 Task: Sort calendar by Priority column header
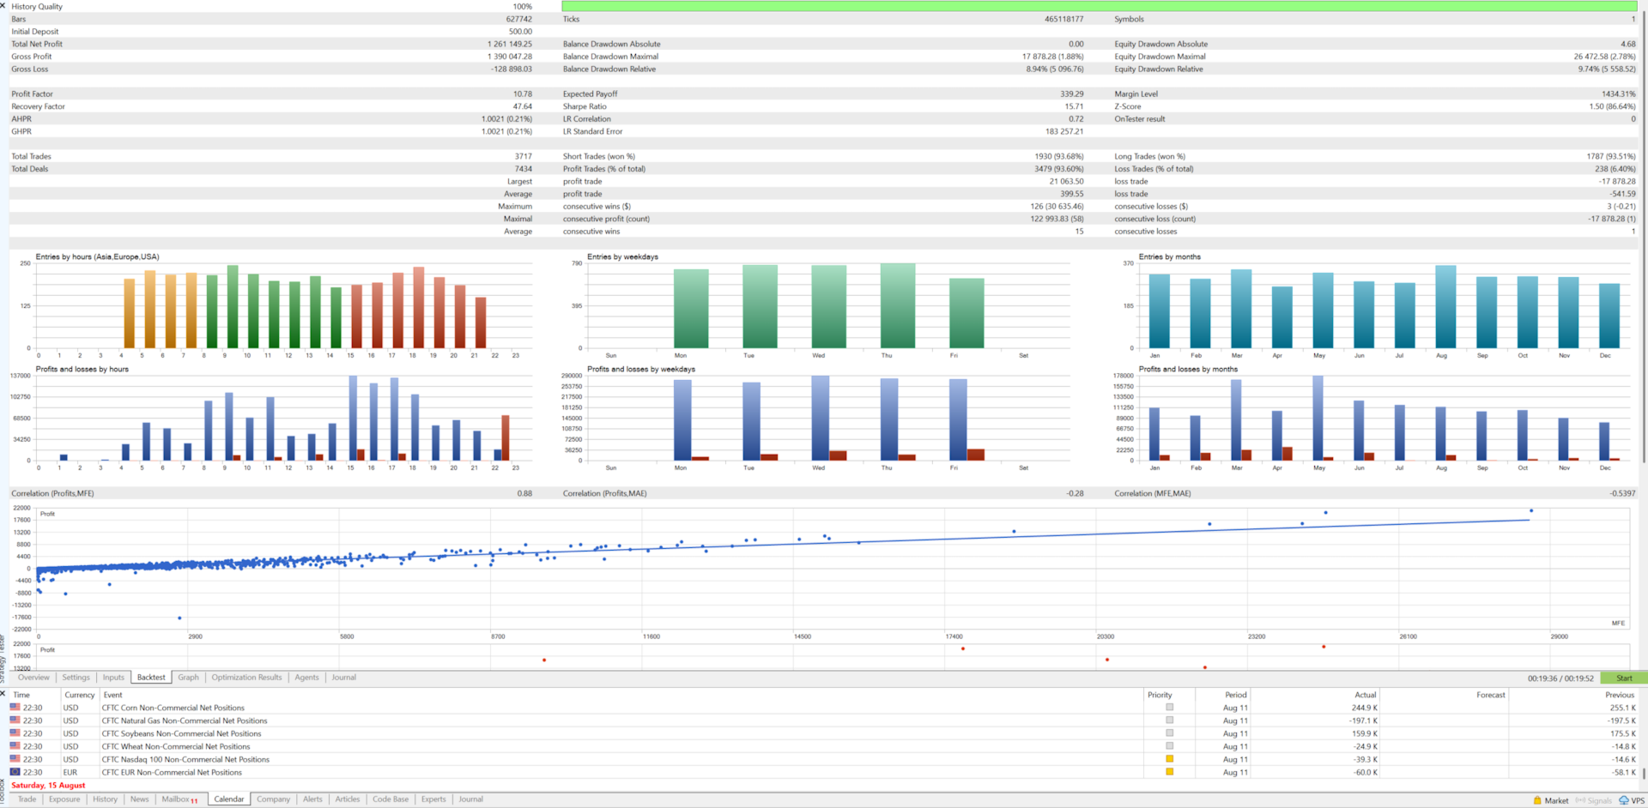pos(1160,695)
